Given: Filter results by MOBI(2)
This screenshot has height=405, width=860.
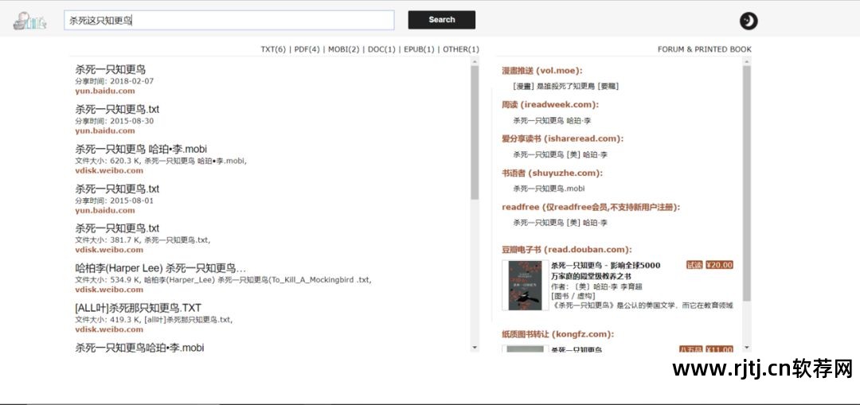Looking at the screenshot, I should point(344,49).
